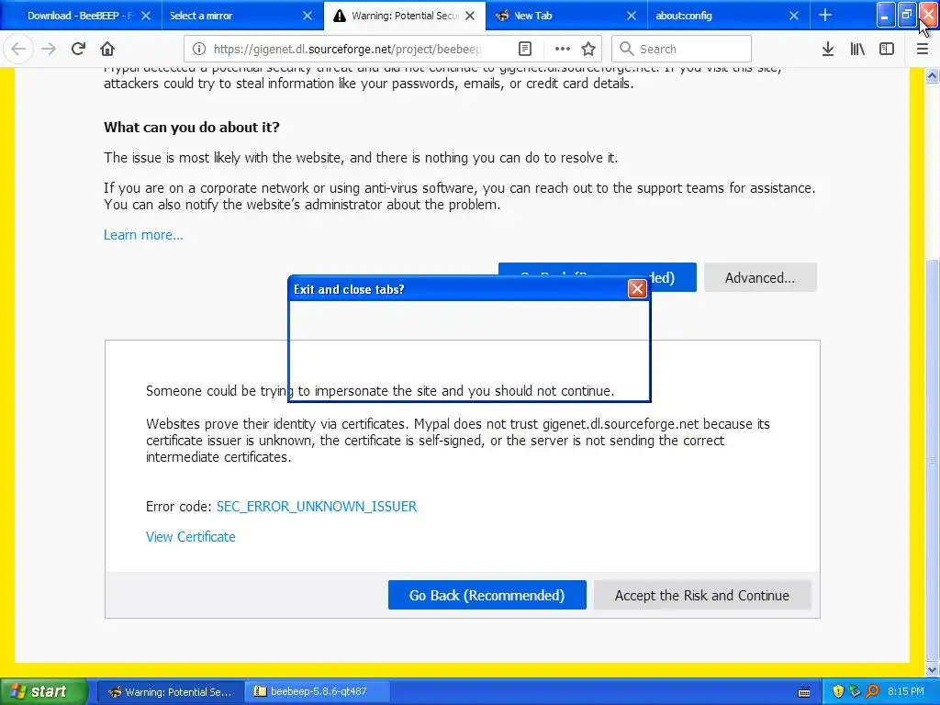Show site information icon in address bar
The width and height of the screenshot is (940, 705).
[x=199, y=50]
